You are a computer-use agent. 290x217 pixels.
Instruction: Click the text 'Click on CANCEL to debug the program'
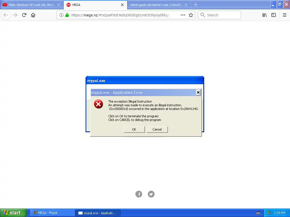[x=135, y=120]
